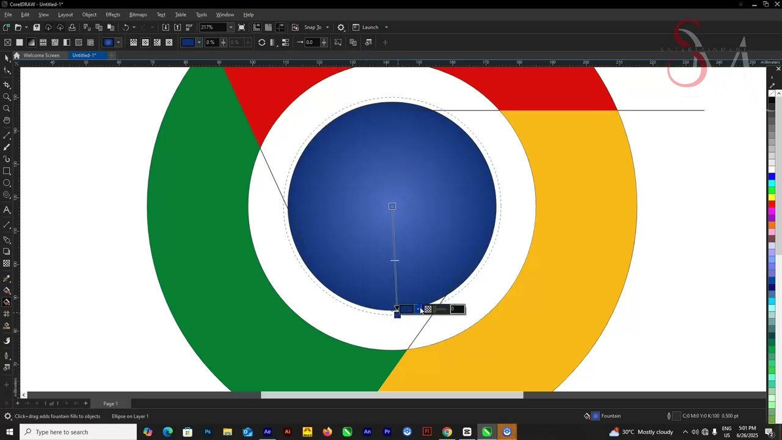
Task: Click the Print icon
Action: [x=72, y=28]
